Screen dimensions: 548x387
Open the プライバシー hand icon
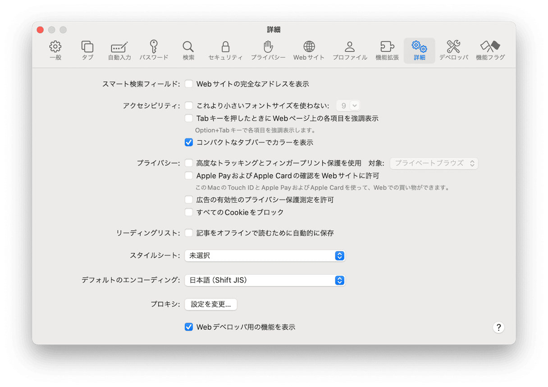pyautogui.click(x=268, y=46)
